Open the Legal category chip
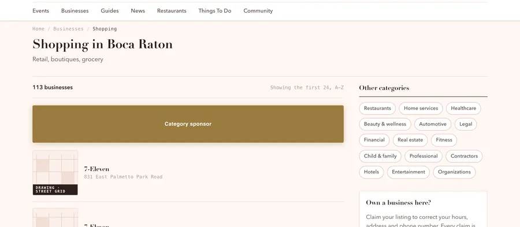The width and height of the screenshot is (520, 227). coord(466,124)
